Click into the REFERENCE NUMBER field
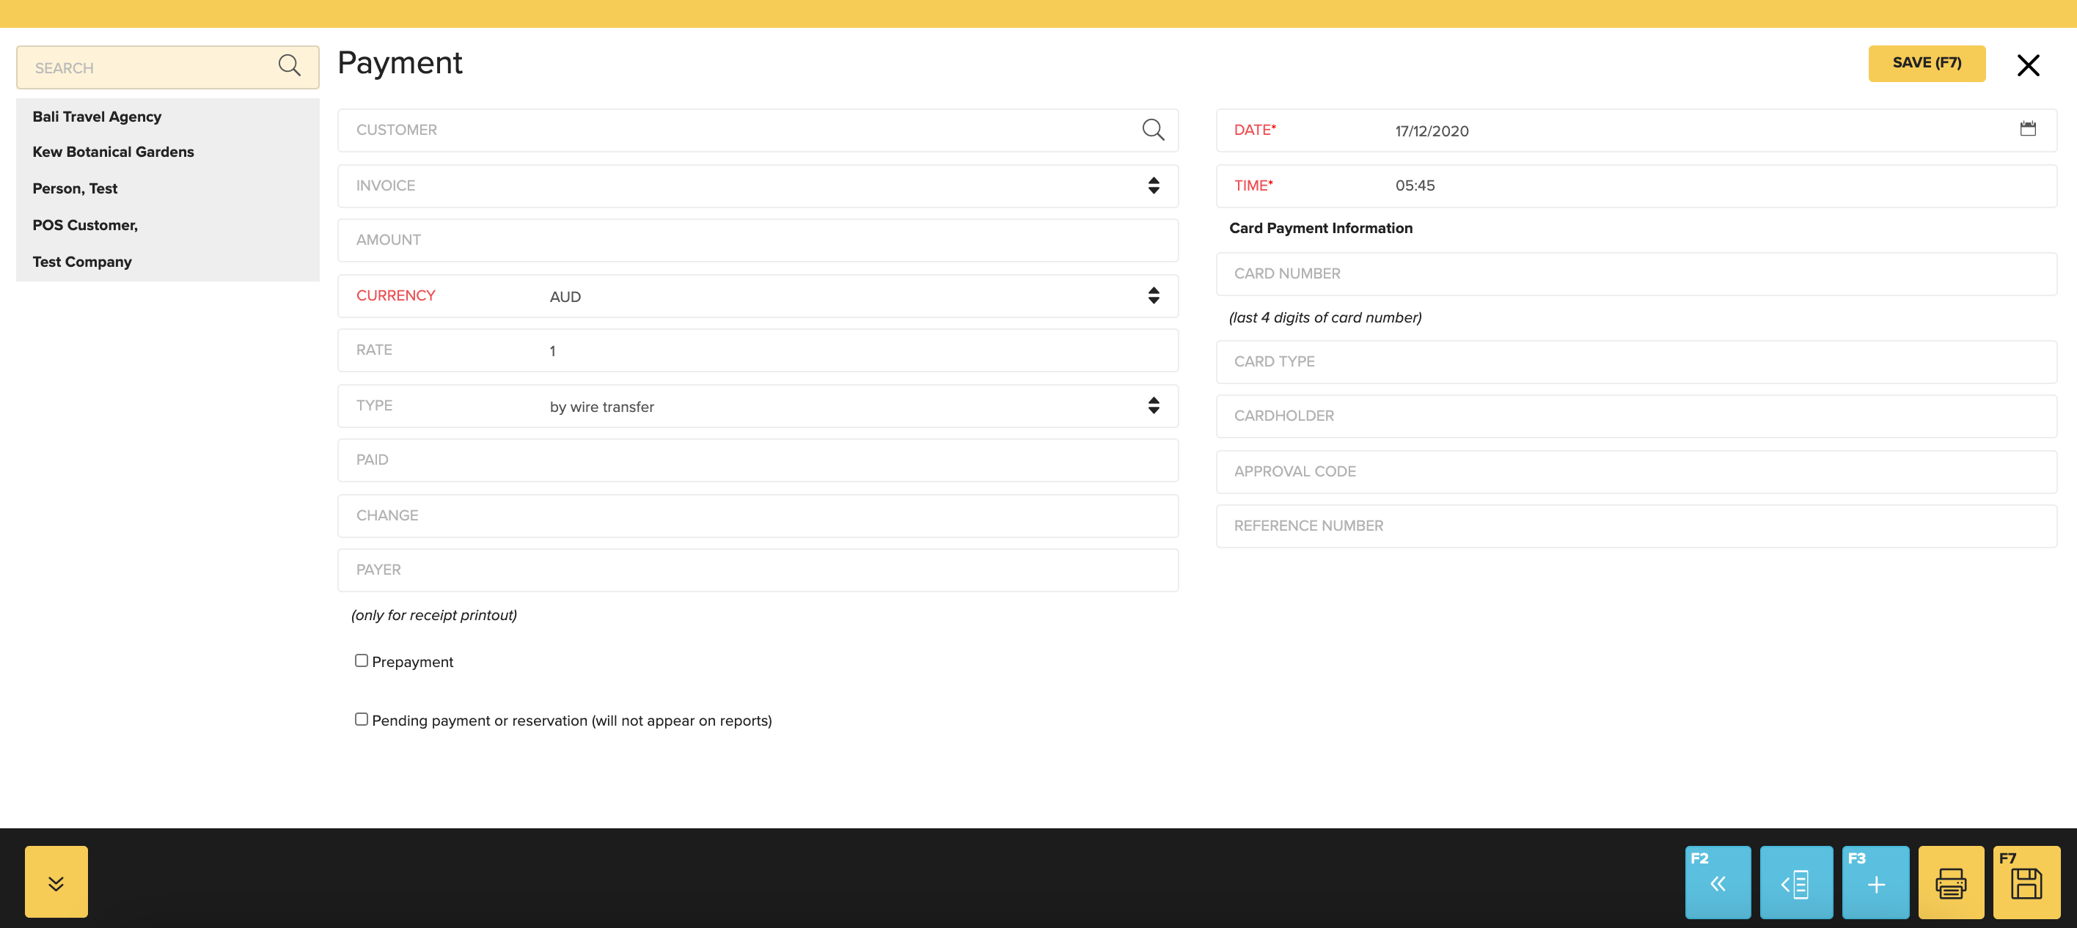This screenshot has height=928, width=2077. coord(1636,526)
